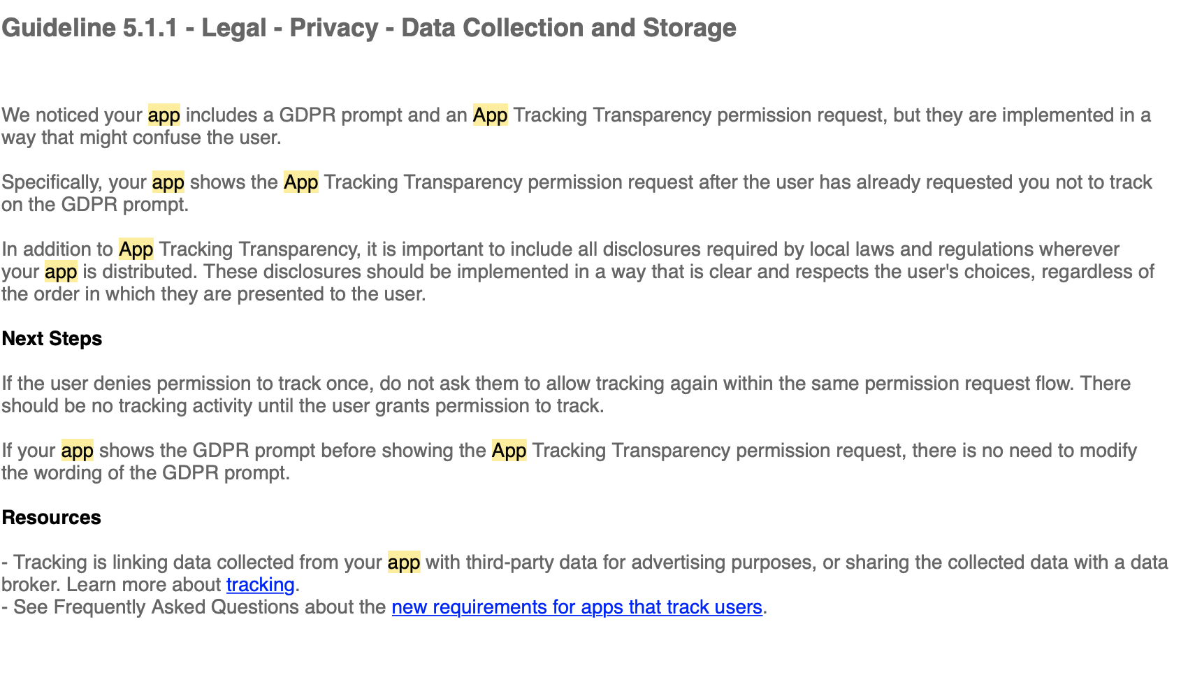Click highlighted "App" after "before showing the"

pos(509,451)
